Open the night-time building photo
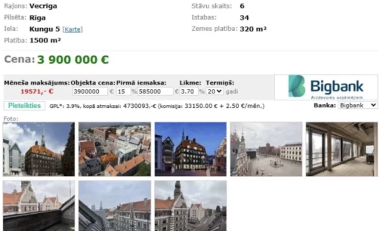Viewport: 379px width, 231px height. coord(191,149)
